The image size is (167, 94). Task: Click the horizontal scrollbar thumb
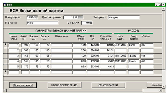tap(75, 90)
